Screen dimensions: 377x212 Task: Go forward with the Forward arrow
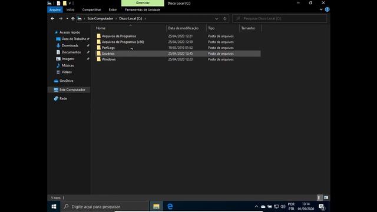61,18
